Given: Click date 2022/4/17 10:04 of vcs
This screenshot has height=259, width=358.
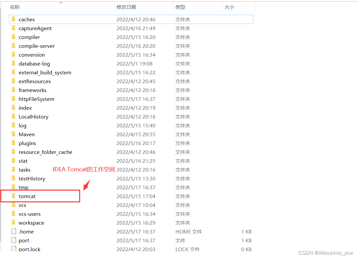Looking at the screenshot, I should [x=136, y=205].
